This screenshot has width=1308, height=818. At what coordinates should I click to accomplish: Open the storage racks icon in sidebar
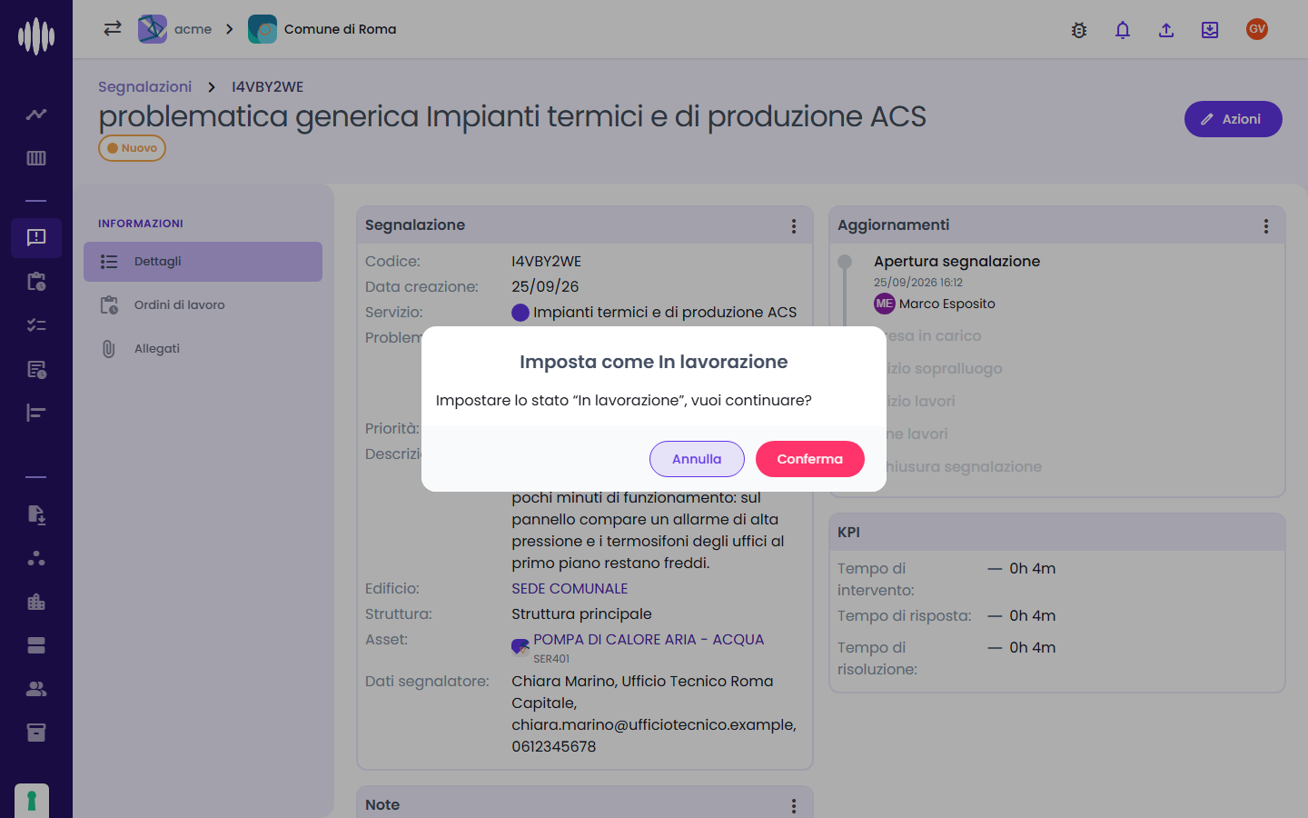click(x=36, y=645)
